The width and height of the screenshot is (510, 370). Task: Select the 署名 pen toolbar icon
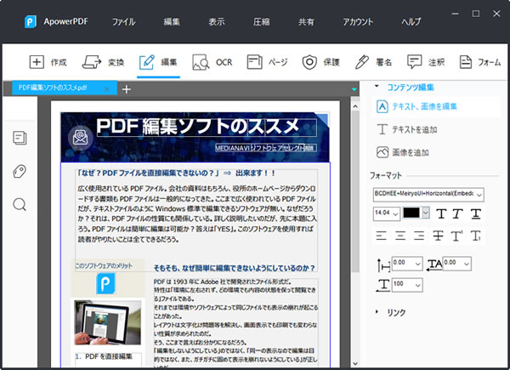(362, 62)
